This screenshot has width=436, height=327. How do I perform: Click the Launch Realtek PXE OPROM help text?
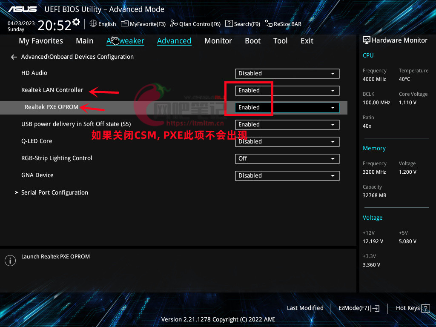(56, 257)
